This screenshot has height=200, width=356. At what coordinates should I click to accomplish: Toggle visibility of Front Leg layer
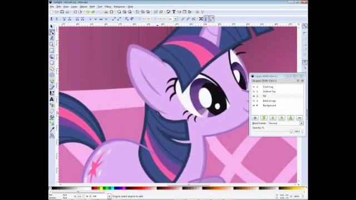tap(254, 87)
